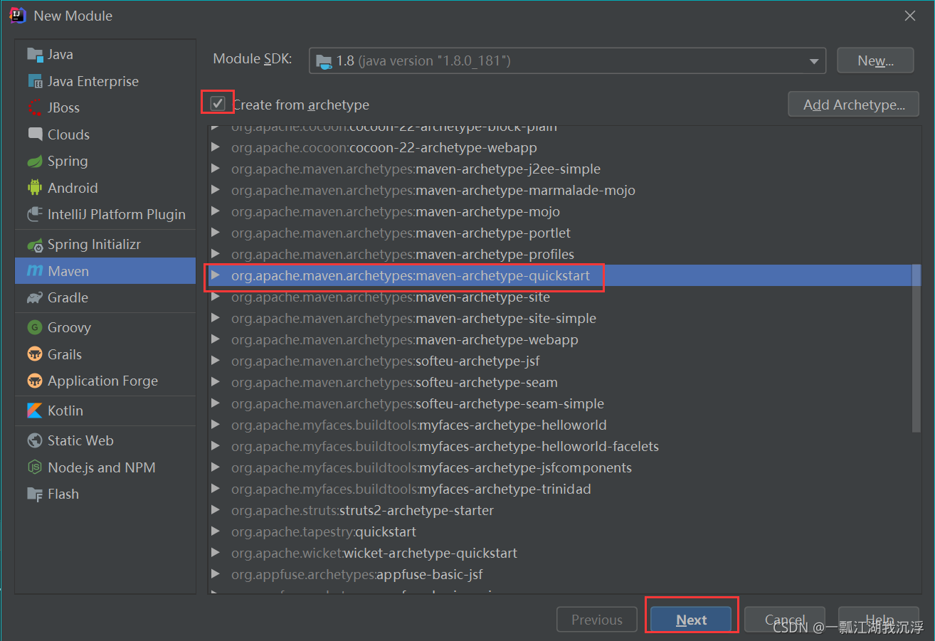This screenshot has height=641, width=935.
Task: Select myfaces-archetype-helloworld-facelets archetype
Action: pos(559,447)
